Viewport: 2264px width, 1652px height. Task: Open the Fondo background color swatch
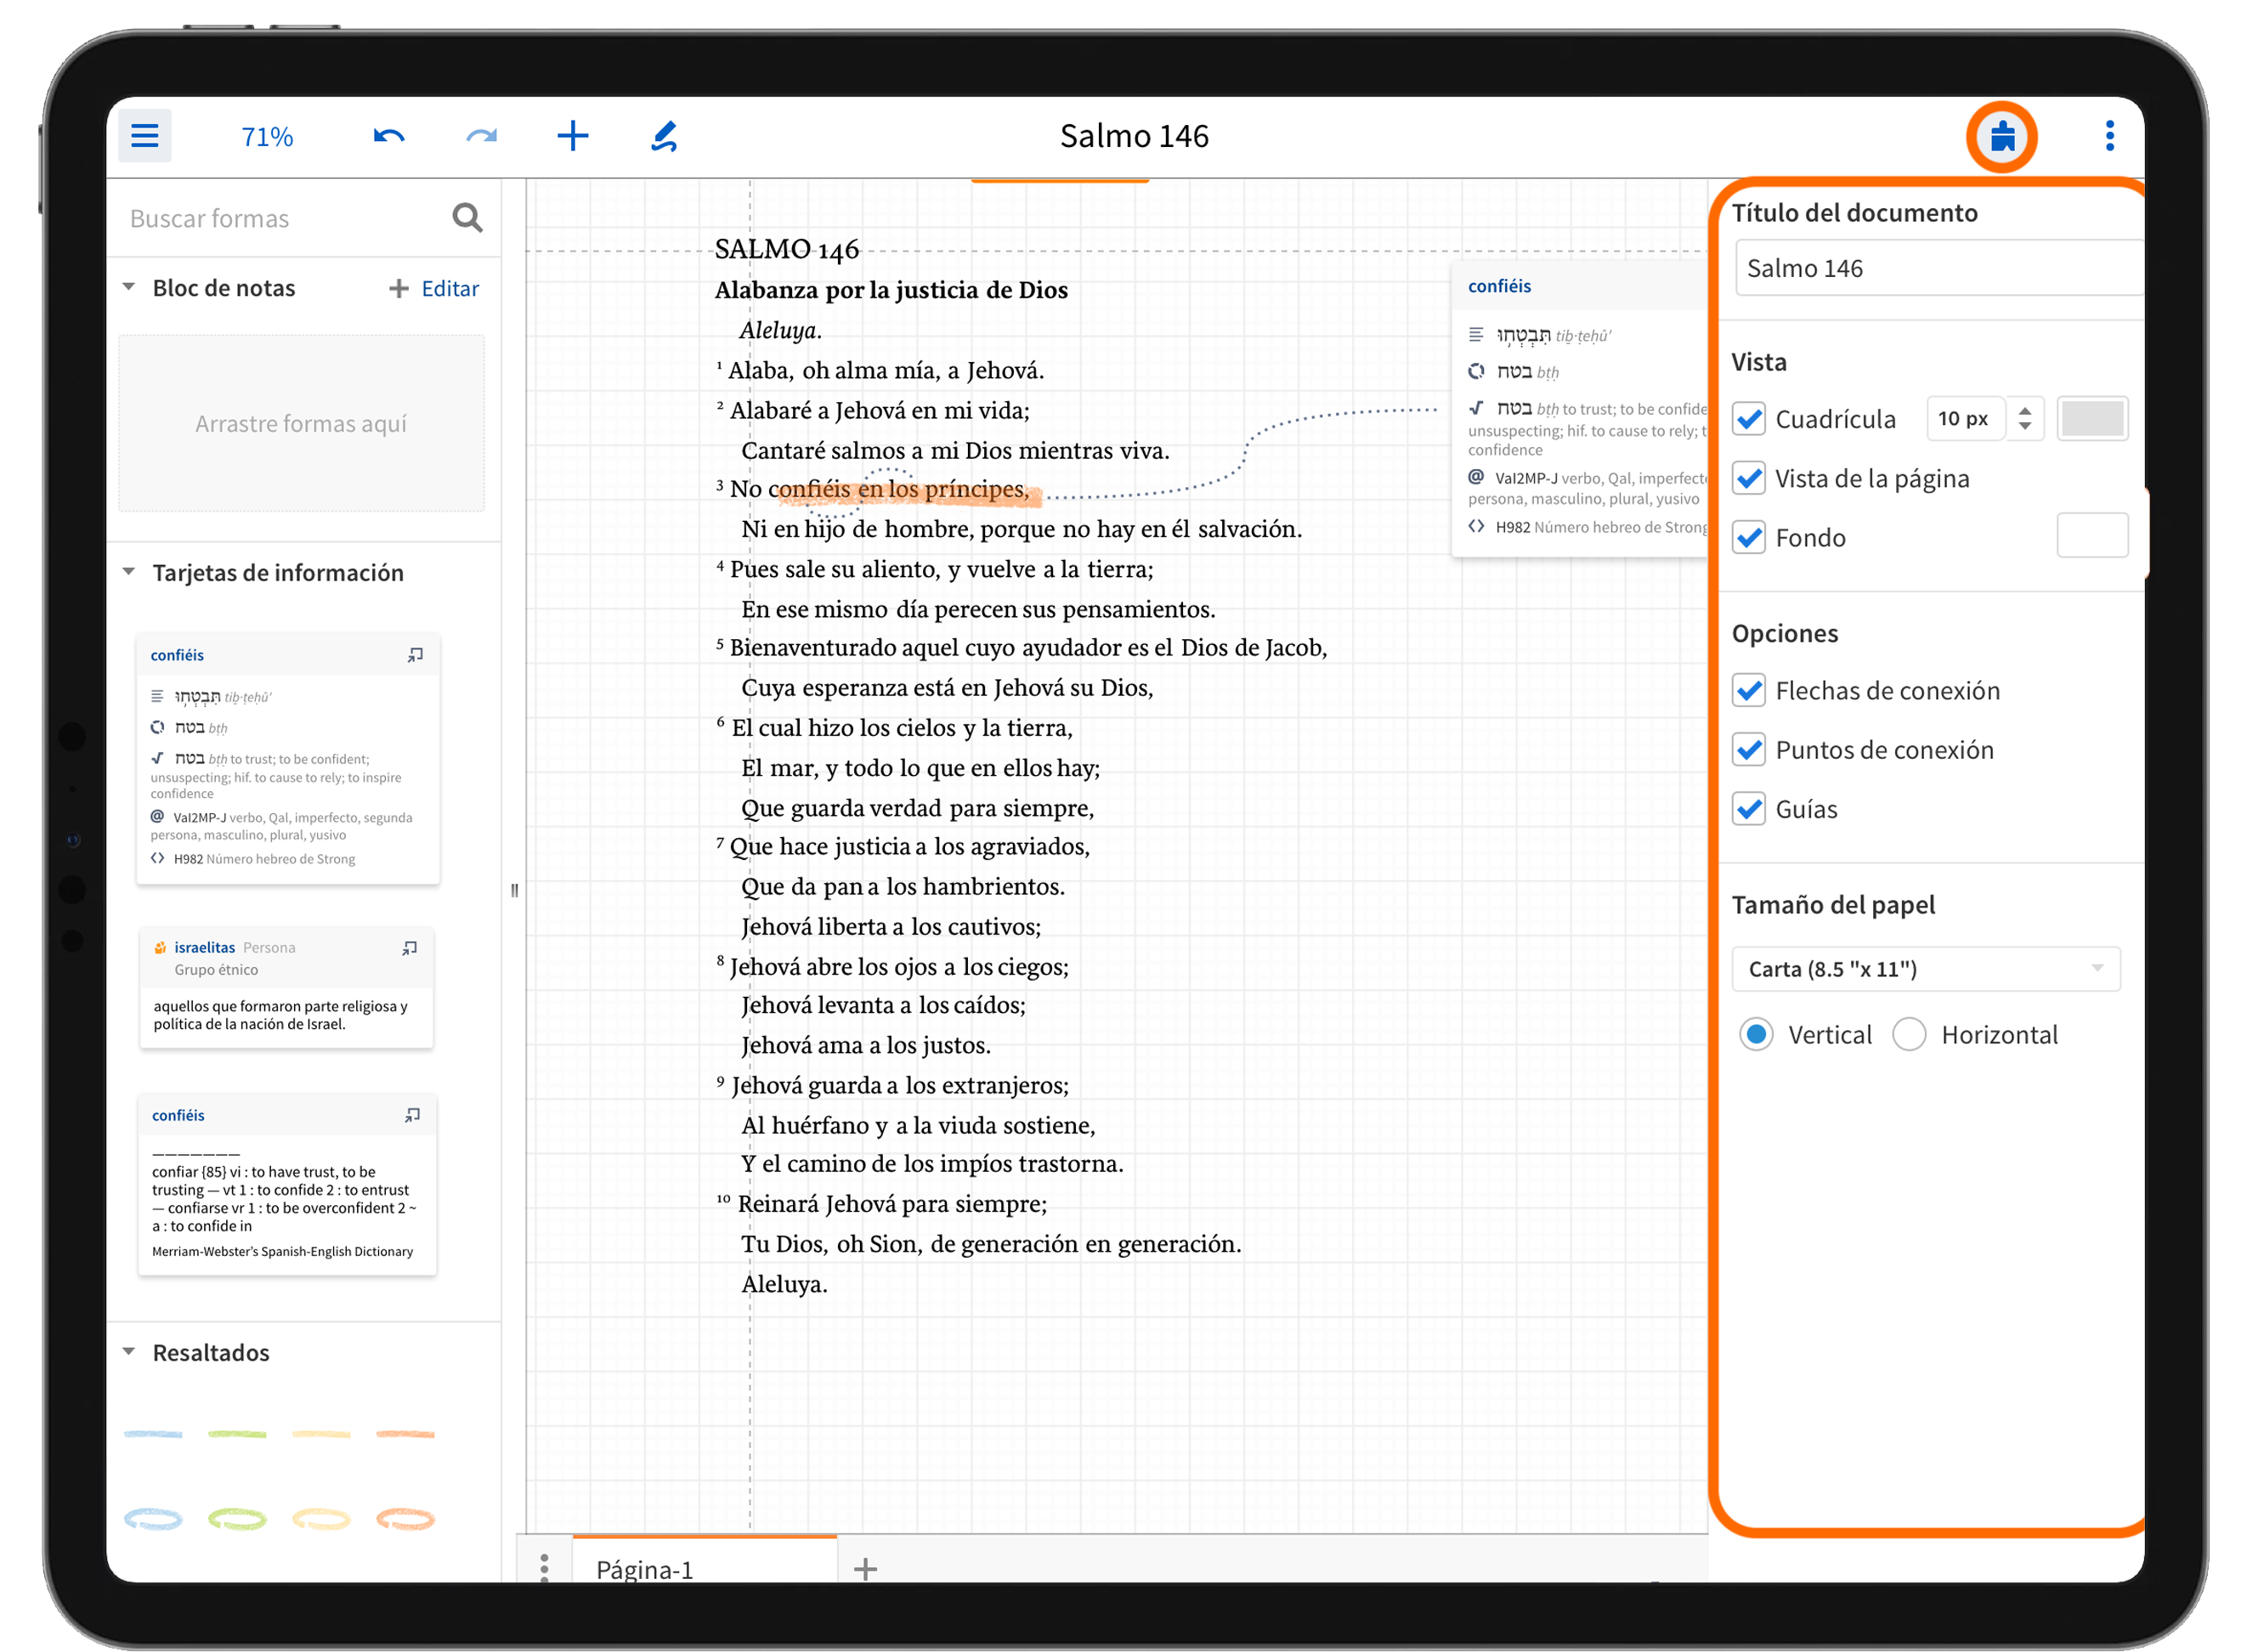pos(2093,536)
